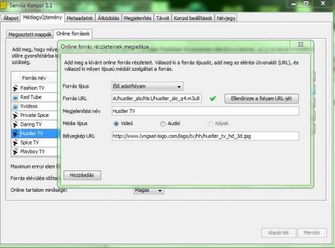Viewport: 335px width, 248px height.
Task: Select the Xvideos row
Action: (x=34, y=106)
